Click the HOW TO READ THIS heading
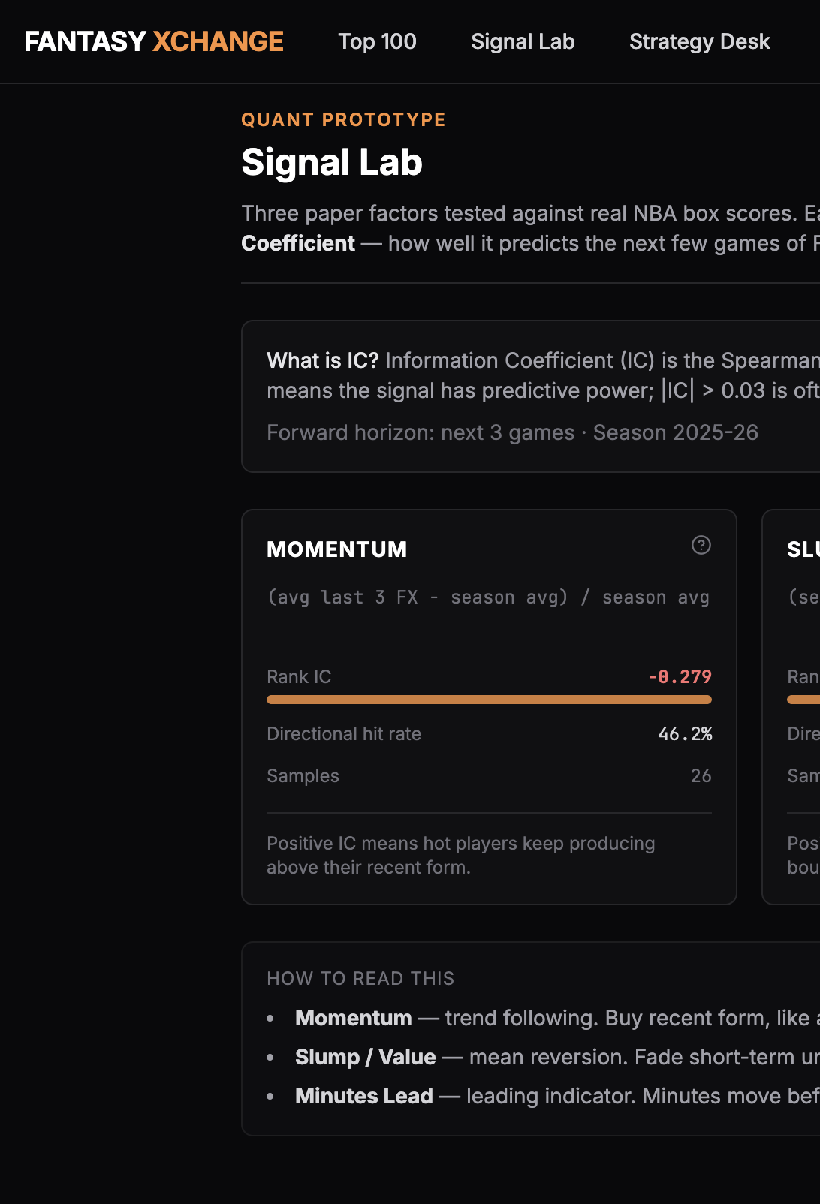The height and width of the screenshot is (1204, 820). (360, 978)
